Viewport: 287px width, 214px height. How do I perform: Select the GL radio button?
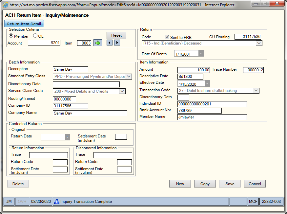[35, 36]
